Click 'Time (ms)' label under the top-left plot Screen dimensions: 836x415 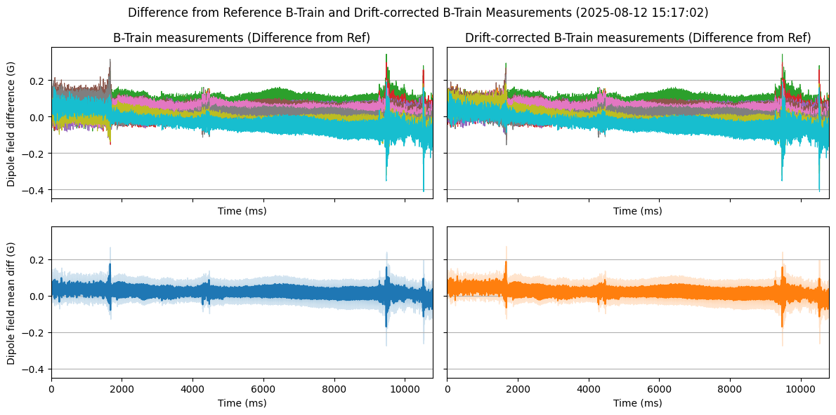tap(242, 211)
